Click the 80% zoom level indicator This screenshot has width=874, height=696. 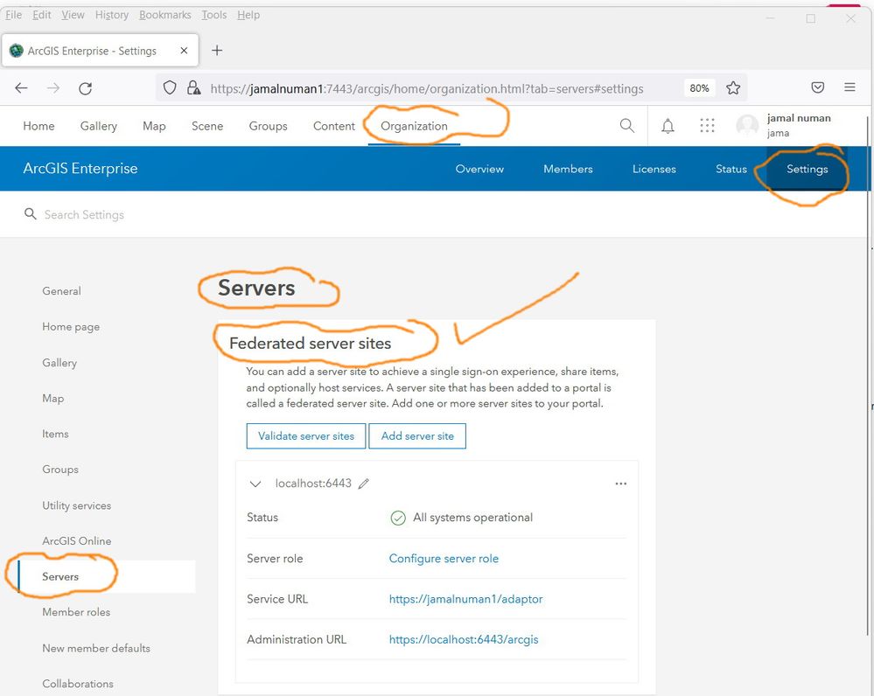tap(699, 88)
